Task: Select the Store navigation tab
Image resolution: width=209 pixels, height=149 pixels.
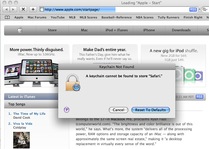Action: 52,30
